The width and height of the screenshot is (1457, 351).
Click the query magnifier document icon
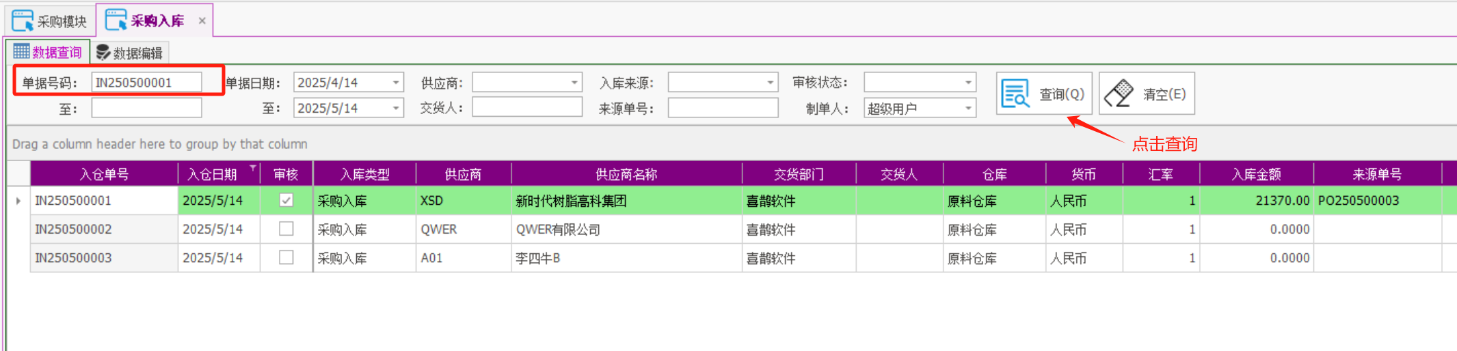1015,94
